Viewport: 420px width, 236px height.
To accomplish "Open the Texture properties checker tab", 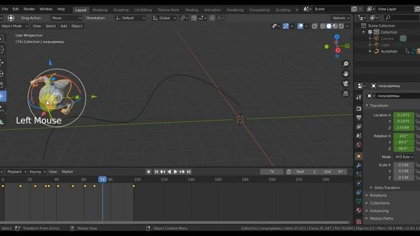I will pyautogui.click(x=359, y=222).
